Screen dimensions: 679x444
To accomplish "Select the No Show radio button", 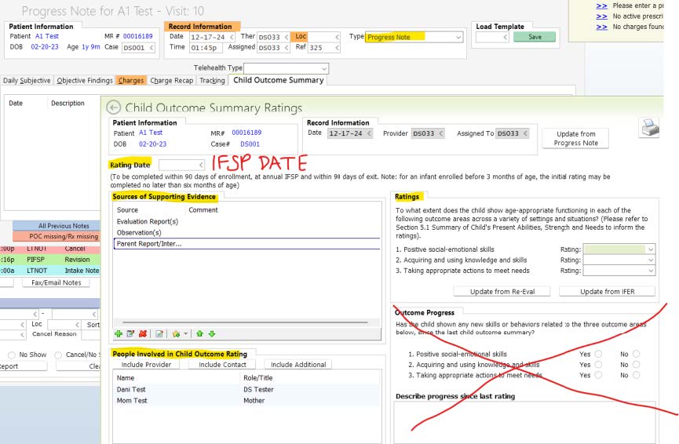I will [11, 354].
